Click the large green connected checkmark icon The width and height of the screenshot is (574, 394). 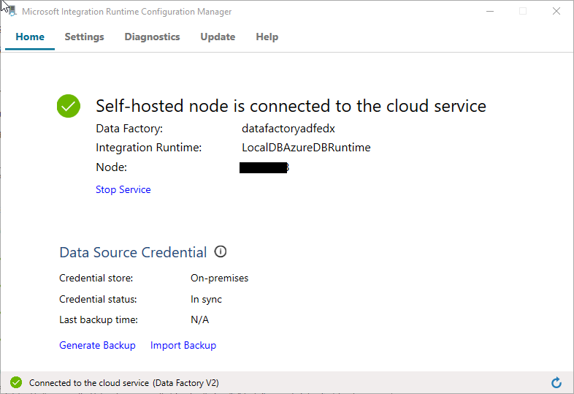(69, 106)
